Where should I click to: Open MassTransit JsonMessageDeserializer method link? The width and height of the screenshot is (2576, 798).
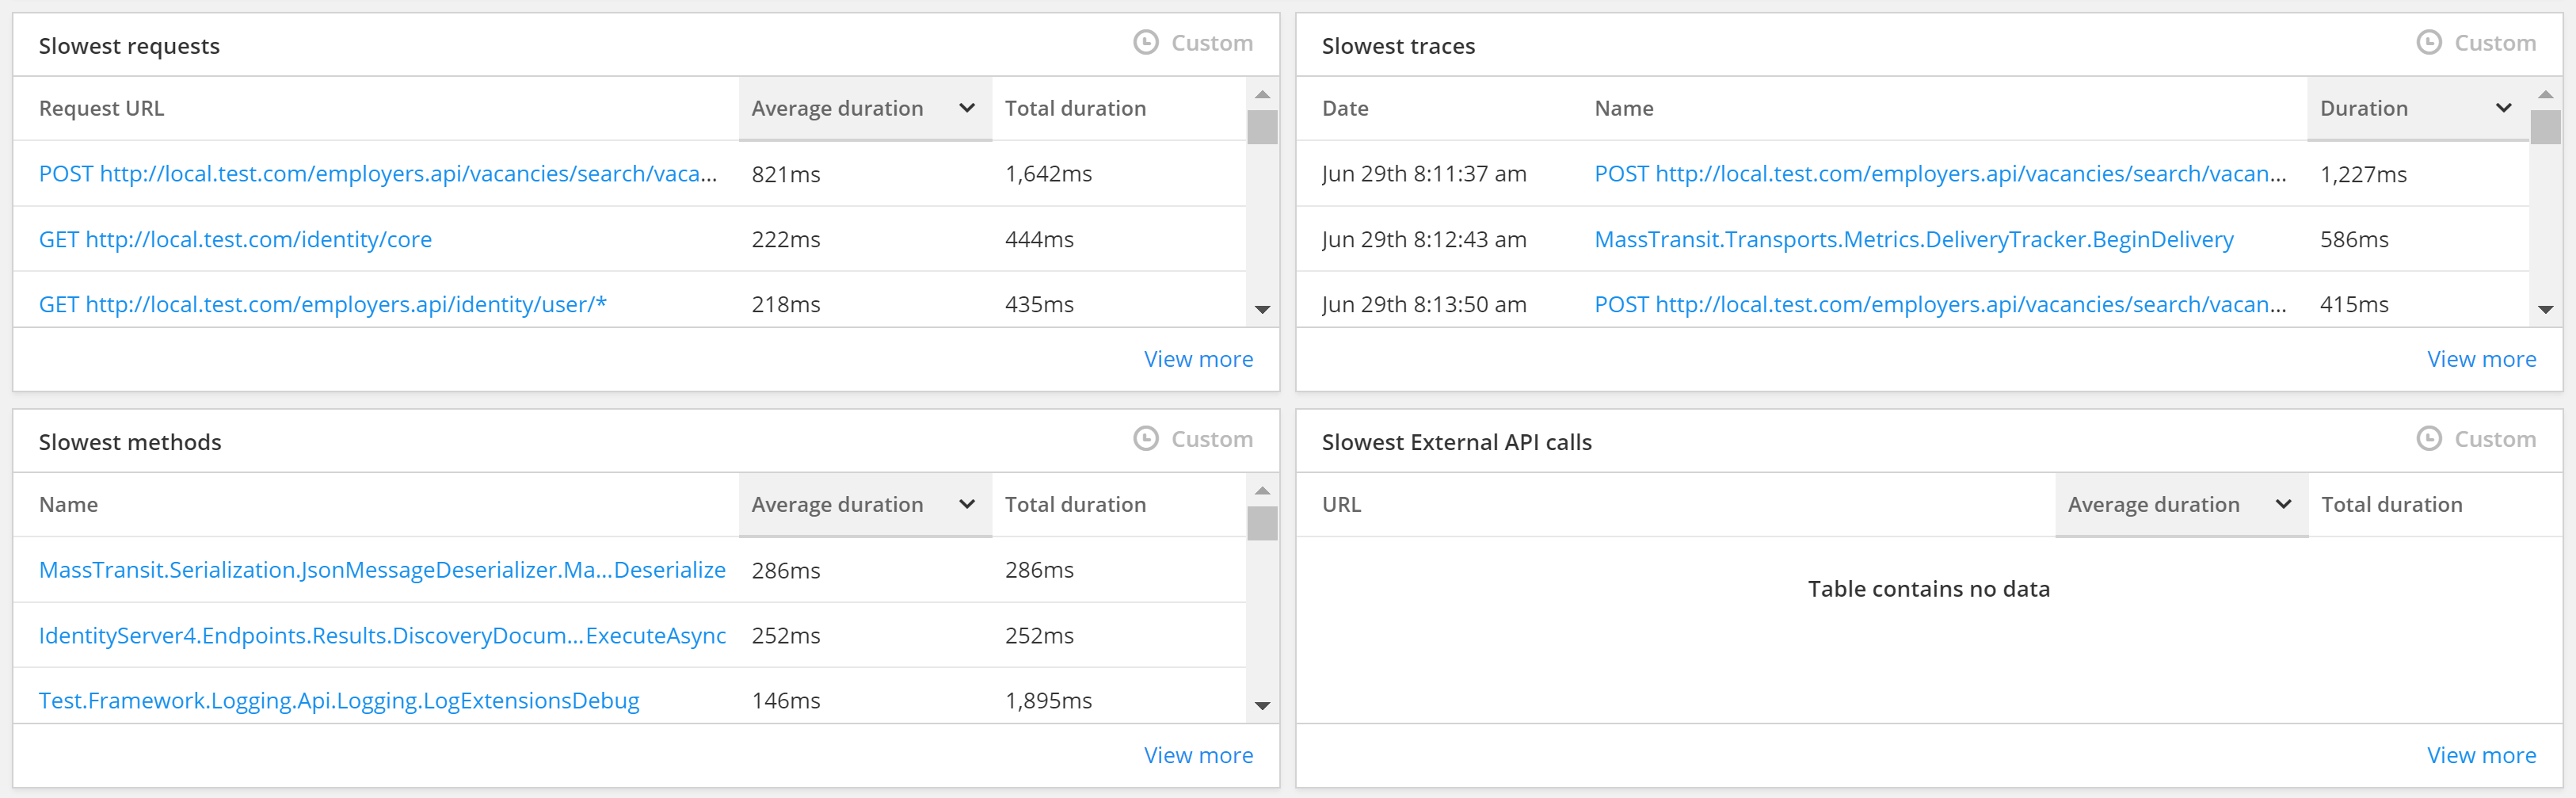(x=382, y=569)
